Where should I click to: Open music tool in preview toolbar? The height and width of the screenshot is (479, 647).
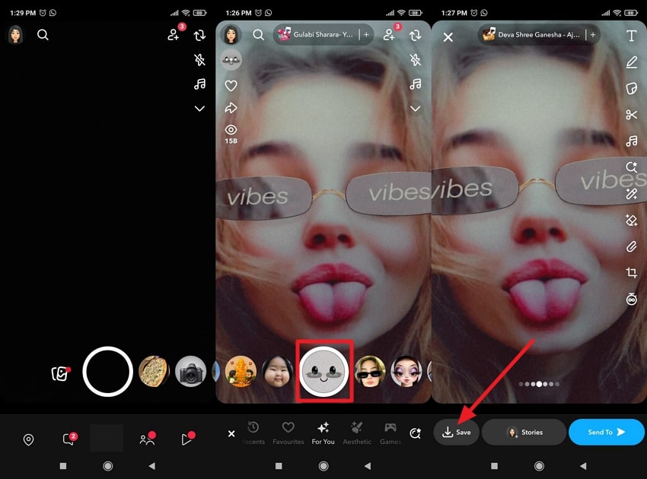tap(631, 141)
